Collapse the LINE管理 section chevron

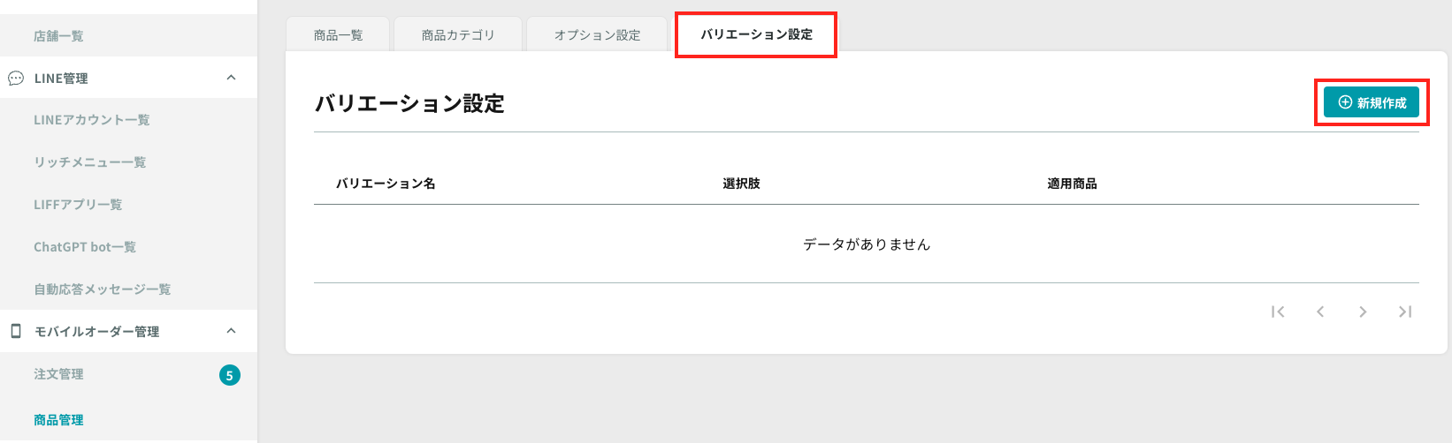coord(232,78)
